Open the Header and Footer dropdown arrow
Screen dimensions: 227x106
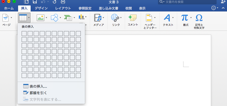(155, 18)
